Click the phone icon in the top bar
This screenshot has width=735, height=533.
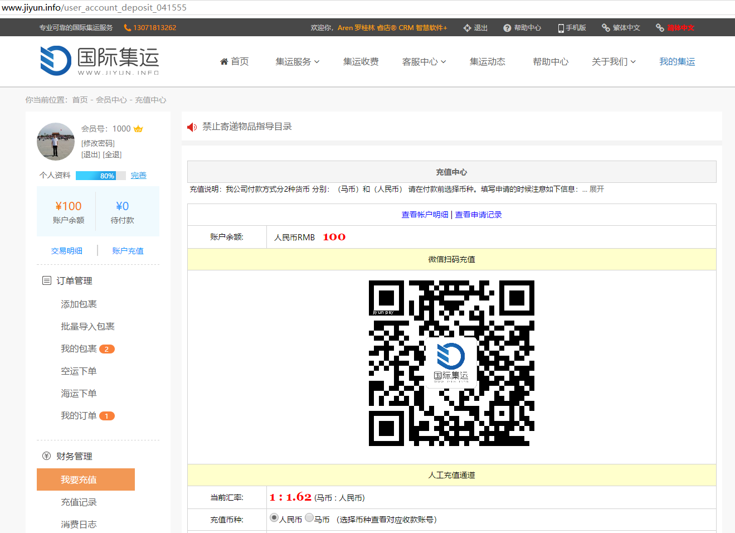coord(126,27)
